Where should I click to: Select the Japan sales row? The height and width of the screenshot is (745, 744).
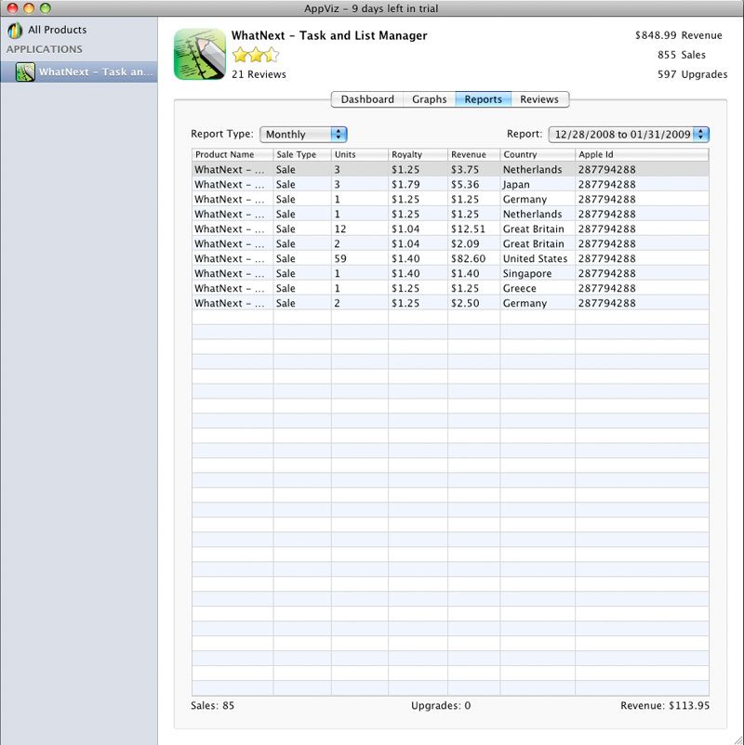(450, 185)
